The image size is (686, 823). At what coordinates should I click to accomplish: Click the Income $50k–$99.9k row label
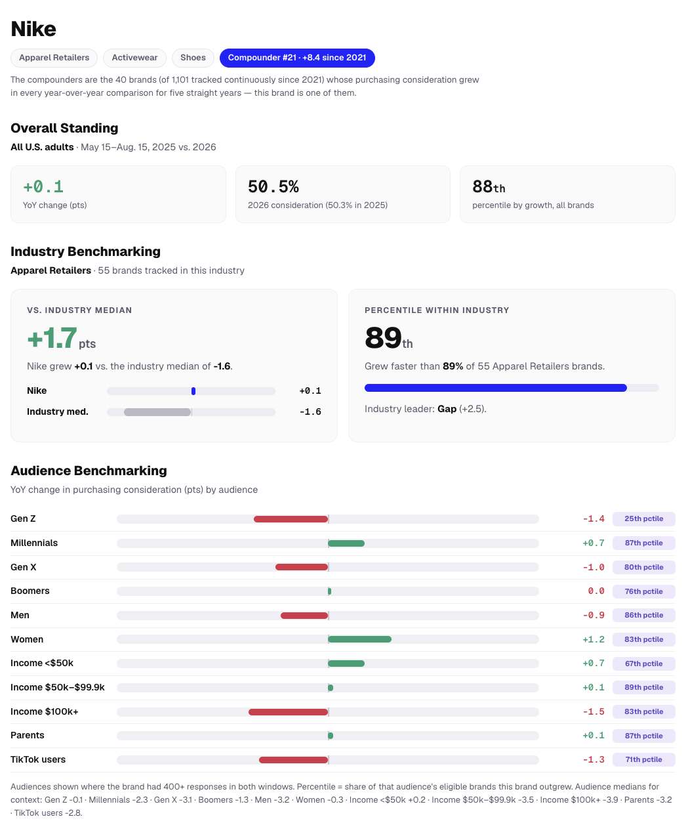(x=58, y=688)
